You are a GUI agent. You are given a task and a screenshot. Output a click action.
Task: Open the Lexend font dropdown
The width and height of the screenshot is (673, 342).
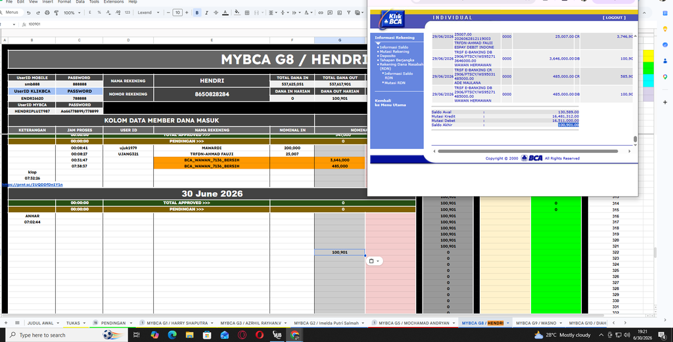[x=148, y=13]
